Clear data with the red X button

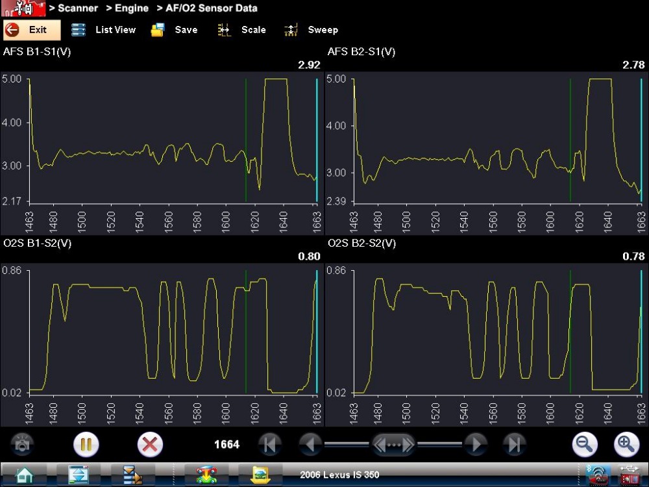point(150,444)
